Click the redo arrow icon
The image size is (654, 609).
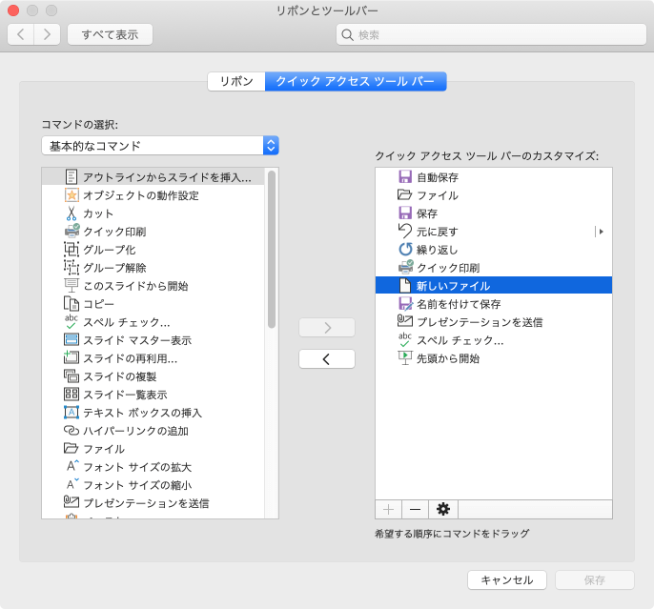(x=404, y=250)
